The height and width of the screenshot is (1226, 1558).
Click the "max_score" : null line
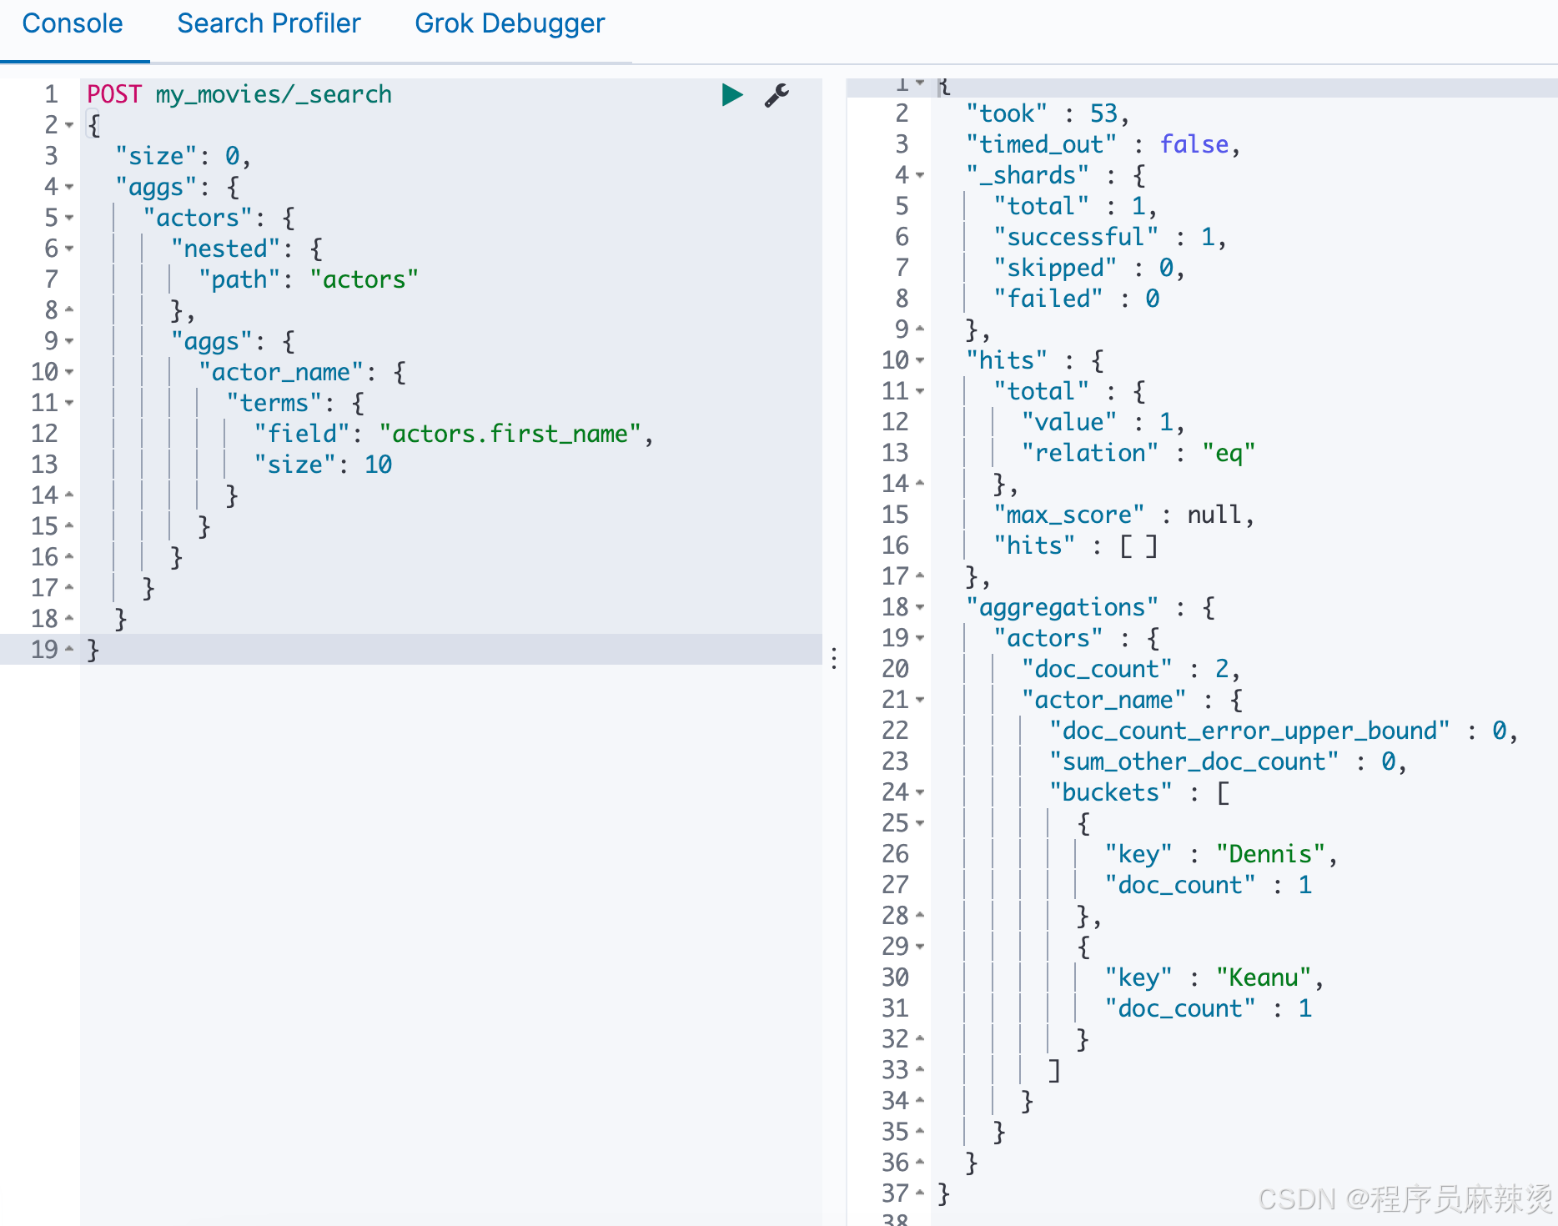coord(1123,515)
